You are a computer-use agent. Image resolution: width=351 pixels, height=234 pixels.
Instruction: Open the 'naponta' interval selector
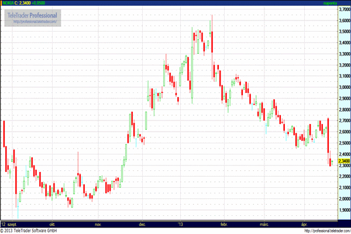332,3
